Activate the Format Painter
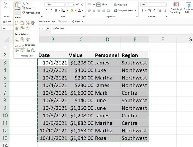The image size is (193, 147). coord(31,13)
